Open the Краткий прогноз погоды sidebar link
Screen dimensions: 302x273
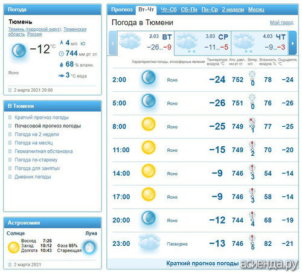point(42,117)
